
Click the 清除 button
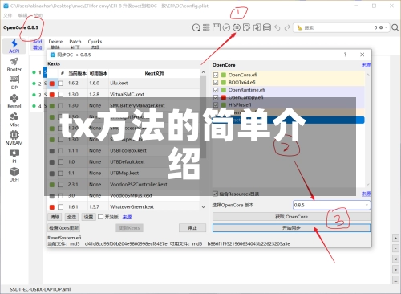click(x=55, y=217)
